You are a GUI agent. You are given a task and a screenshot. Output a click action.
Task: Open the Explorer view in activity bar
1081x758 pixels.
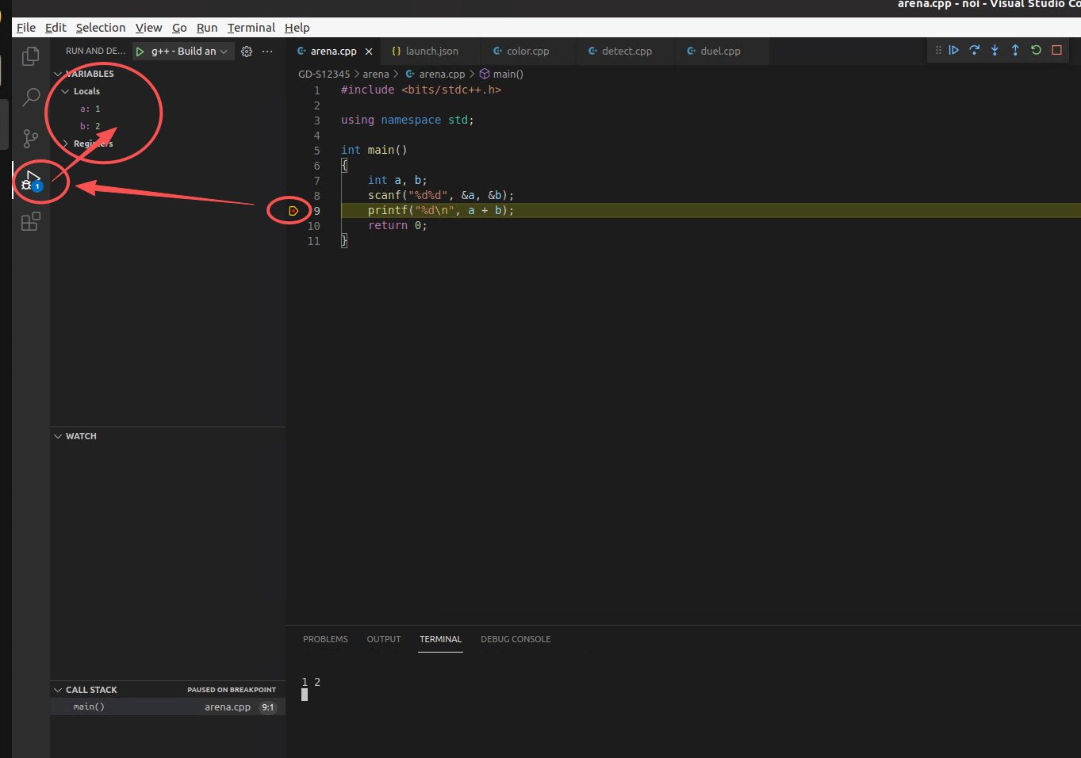[31, 56]
